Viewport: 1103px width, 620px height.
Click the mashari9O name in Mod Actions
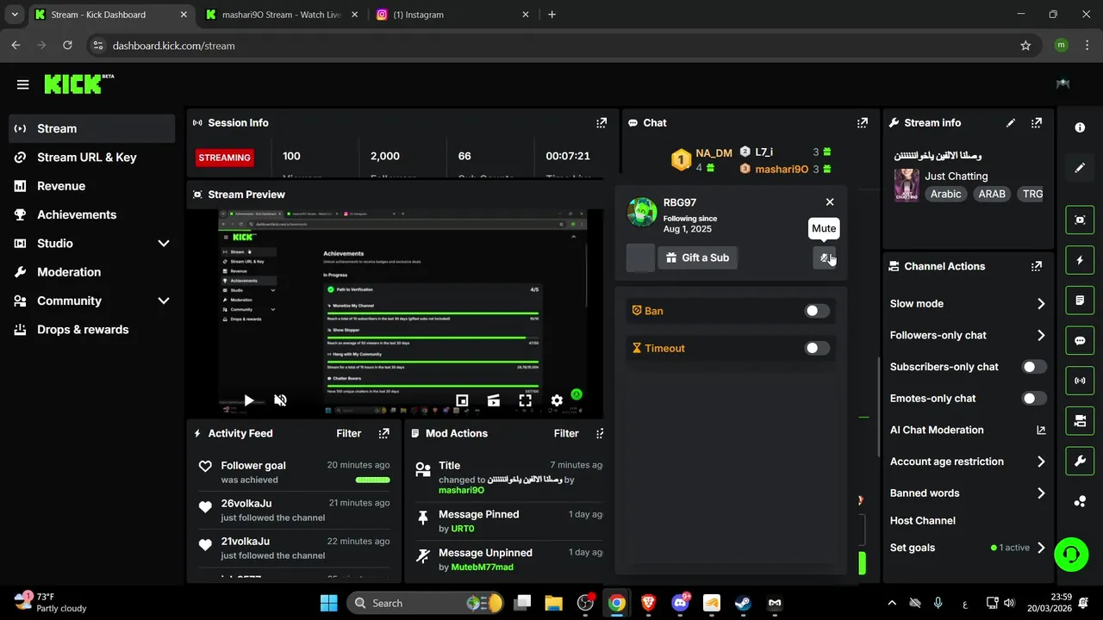click(461, 490)
